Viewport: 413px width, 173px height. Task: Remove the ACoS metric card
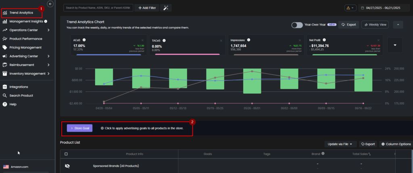coord(142,41)
